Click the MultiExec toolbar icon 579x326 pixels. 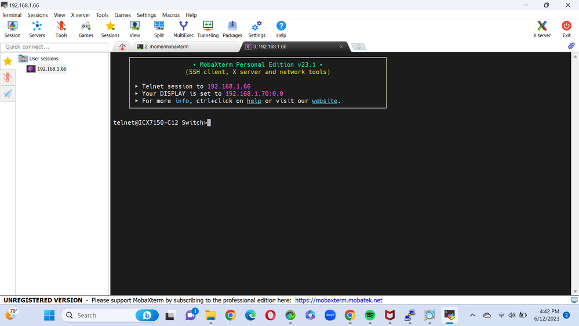click(183, 29)
